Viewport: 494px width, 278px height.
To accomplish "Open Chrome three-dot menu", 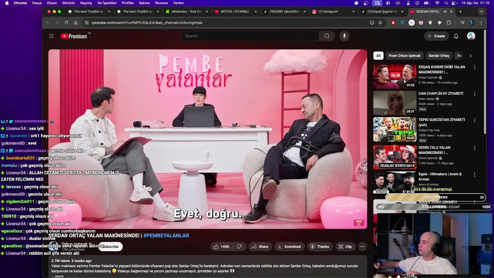I will (x=481, y=22).
